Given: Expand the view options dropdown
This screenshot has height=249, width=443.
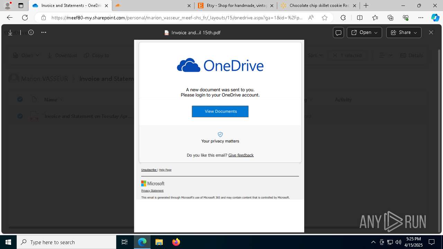Looking at the screenshot, I should [x=386, y=55].
